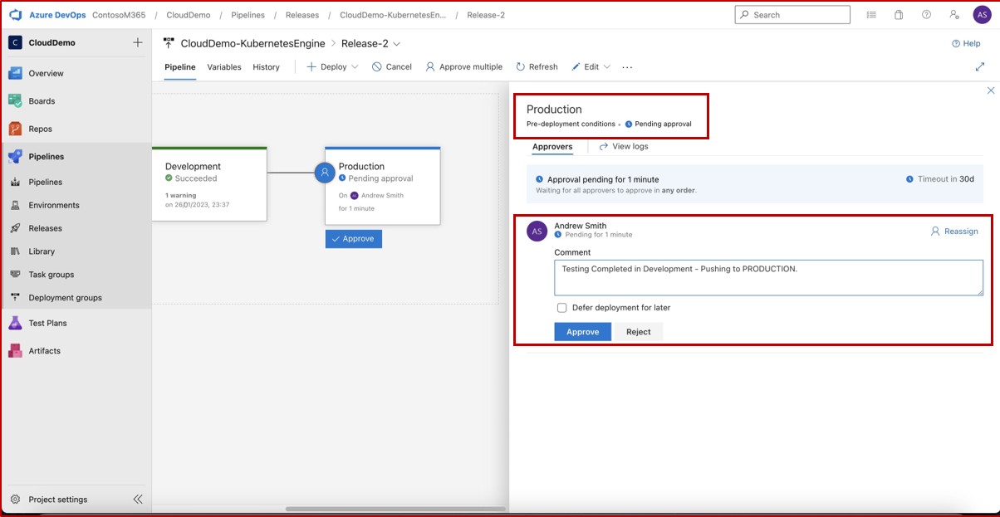Expand the Edit dropdown
Screen dimensions: 1000x517
click(605, 66)
